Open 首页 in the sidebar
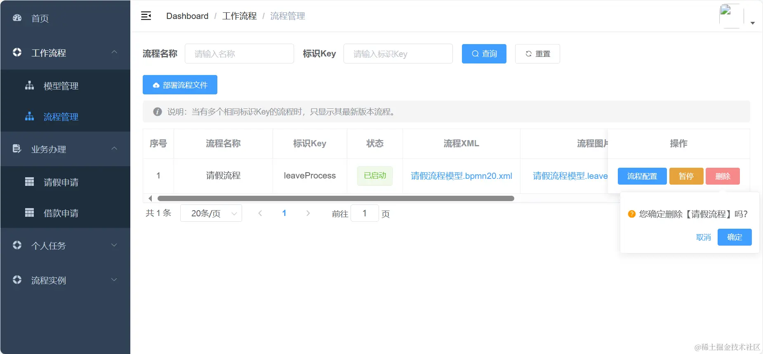Screen dimensions: 763x354 (65, 18)
